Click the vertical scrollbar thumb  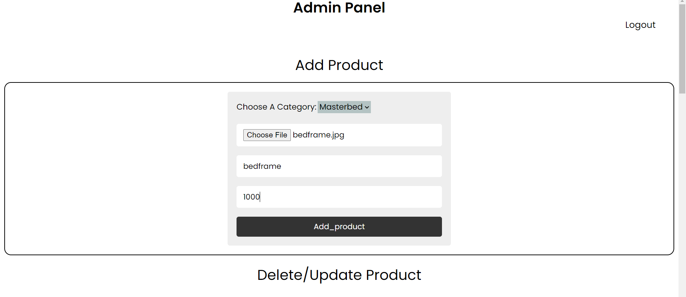pos(682,46)
